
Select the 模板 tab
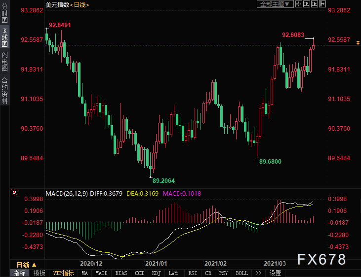pos(40,273)
